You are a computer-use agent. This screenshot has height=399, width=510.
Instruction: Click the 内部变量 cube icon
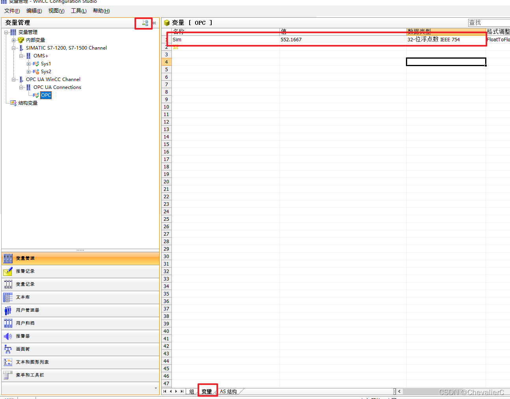coord(21,40)
